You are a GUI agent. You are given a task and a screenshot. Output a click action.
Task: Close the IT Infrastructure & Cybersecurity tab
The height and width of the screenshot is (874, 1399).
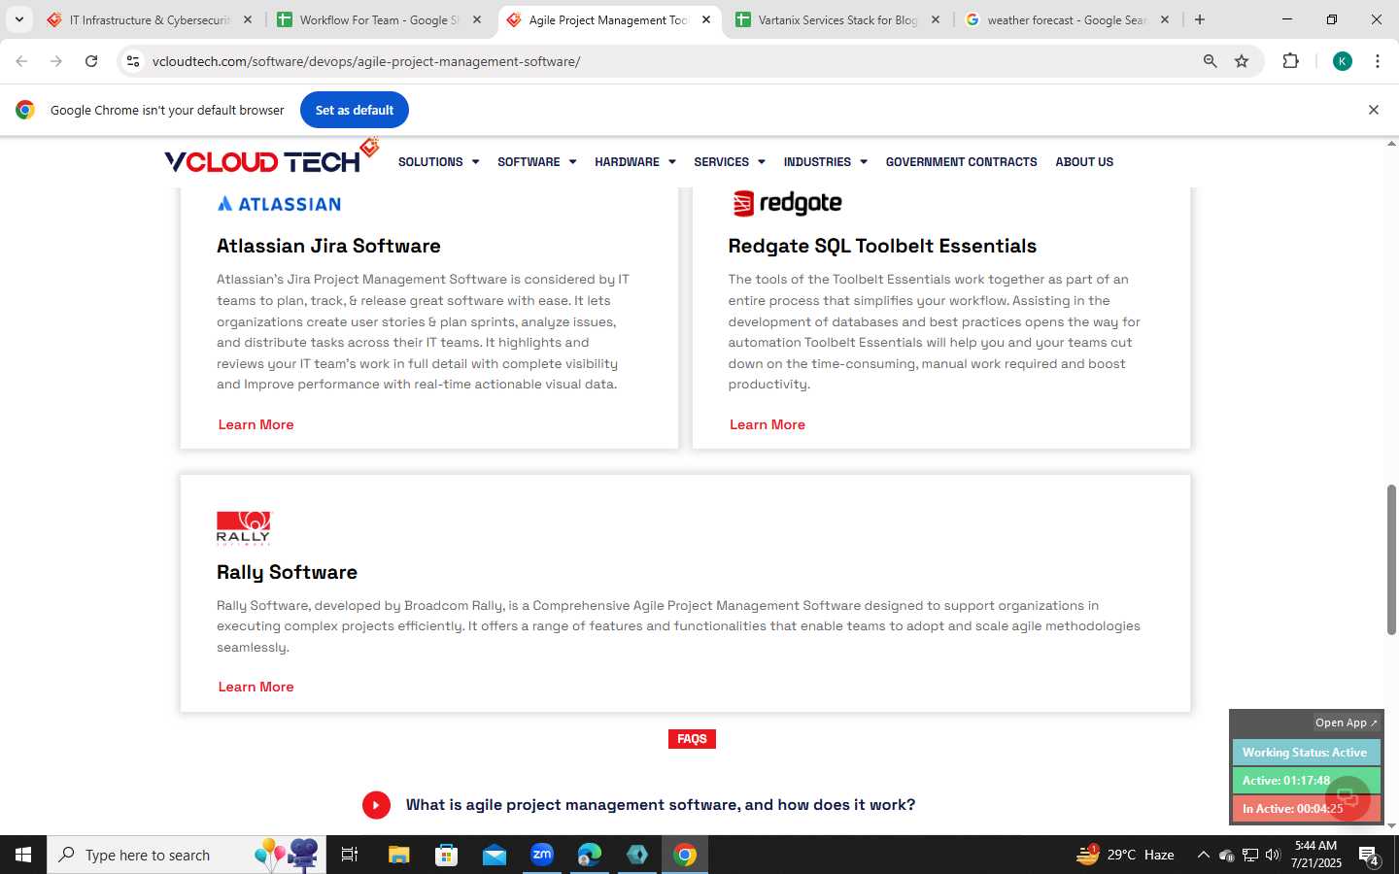click(248, 19)
